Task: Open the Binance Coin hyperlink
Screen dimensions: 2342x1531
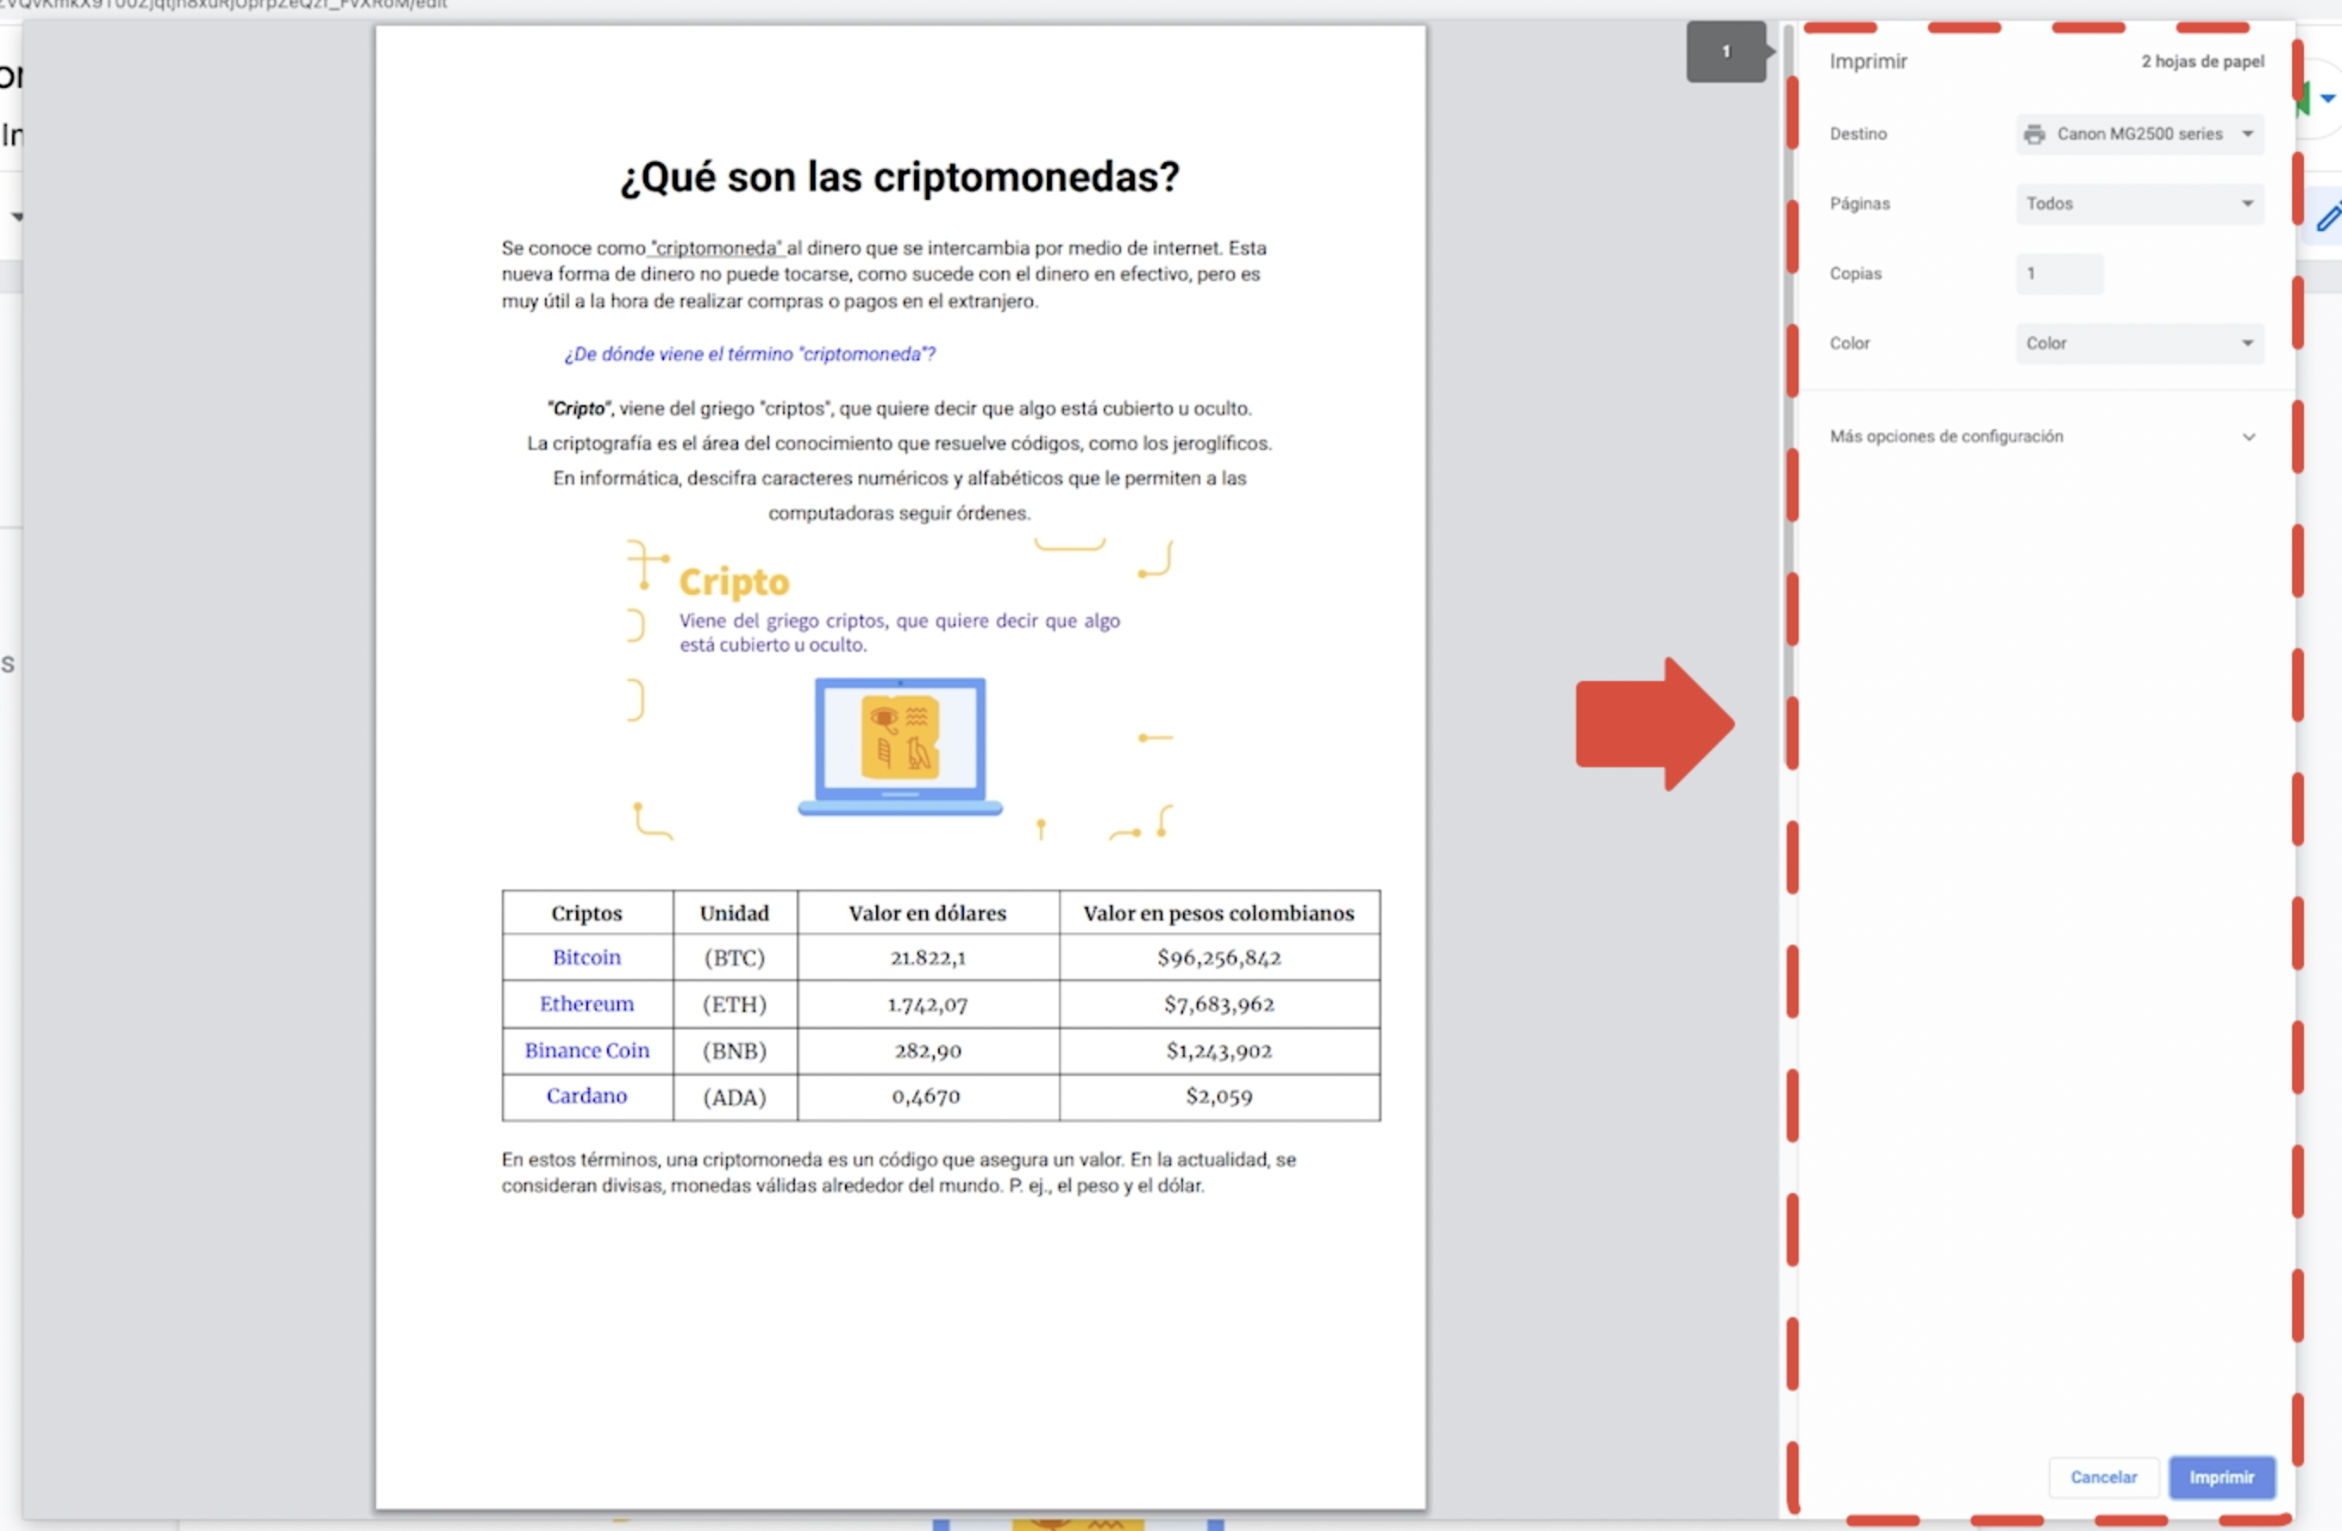Action: (586, 1050)
